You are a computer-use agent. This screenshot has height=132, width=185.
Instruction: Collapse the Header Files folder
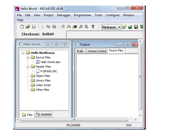pos(28,67)
